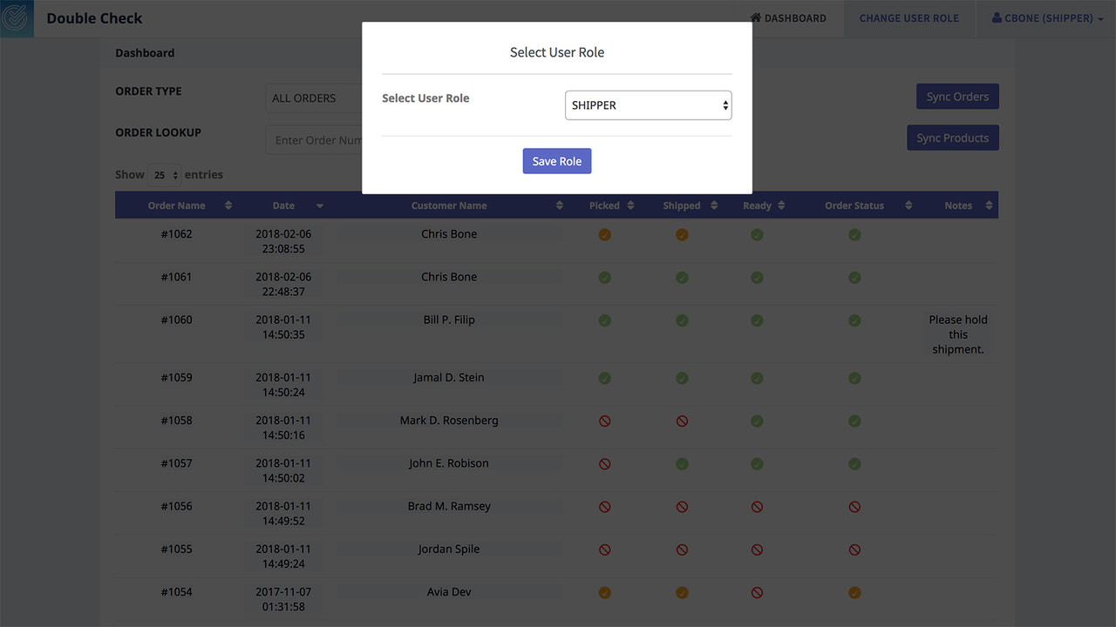The height and width of the screenshot is (627, 1116).
Task: Click the green Shipped check for order #1061
Action: click(x=681, y=277)
